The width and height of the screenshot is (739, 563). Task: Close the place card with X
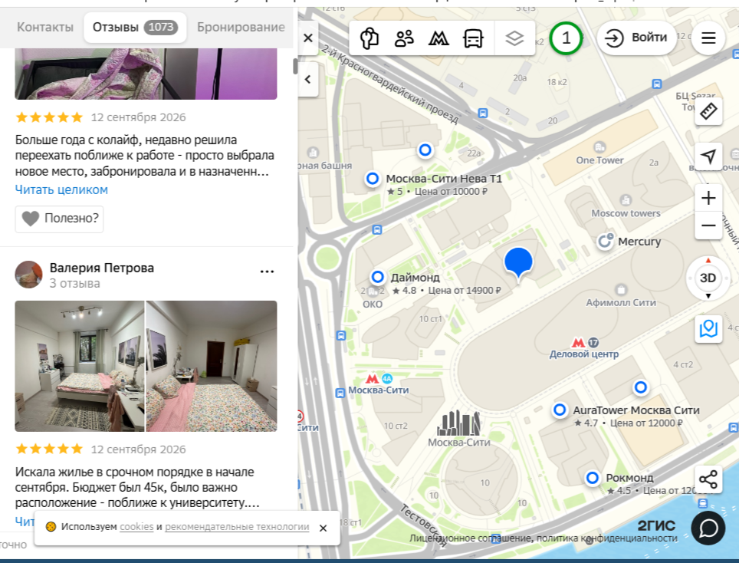(x=308, y=38)
